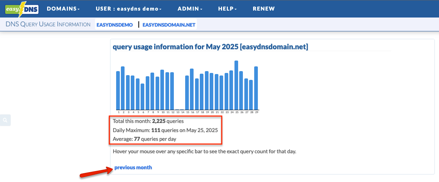
Task: View the previous month's query usage
Action: 133,167
